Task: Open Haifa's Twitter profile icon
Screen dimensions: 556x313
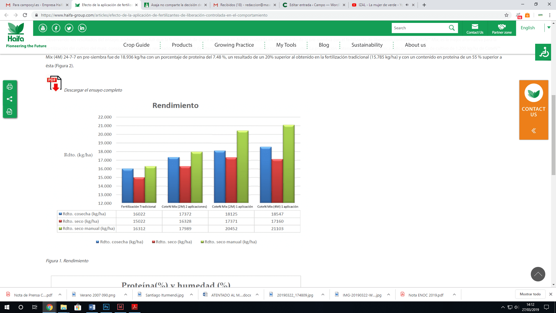Action: click(x=69, y=28)
